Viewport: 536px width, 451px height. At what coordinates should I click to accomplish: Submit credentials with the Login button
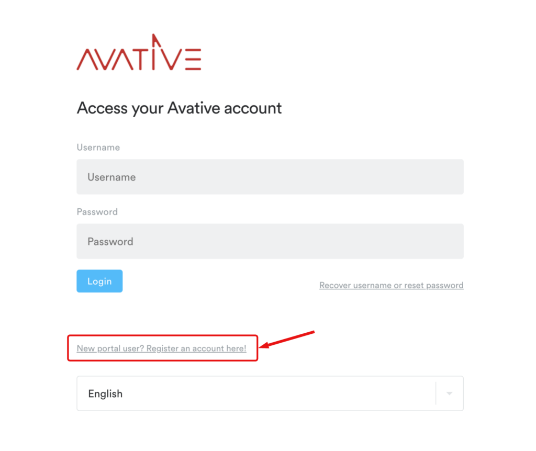tap(99, 281)
